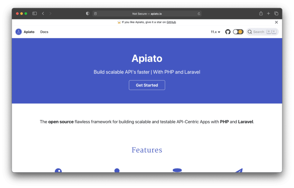
Task: Expand the 11.x version dropdown
Action: [x=215, y=32]
